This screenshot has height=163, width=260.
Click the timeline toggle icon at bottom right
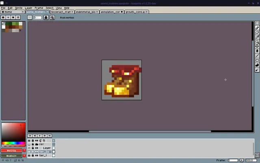257,155
